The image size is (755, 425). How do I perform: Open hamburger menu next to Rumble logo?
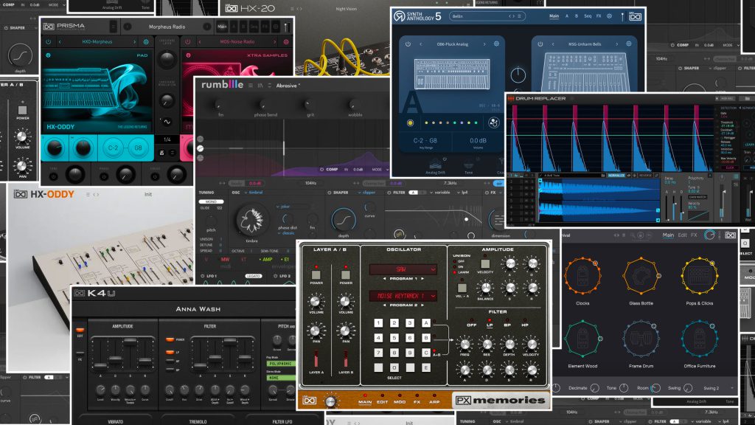(251, 86)
